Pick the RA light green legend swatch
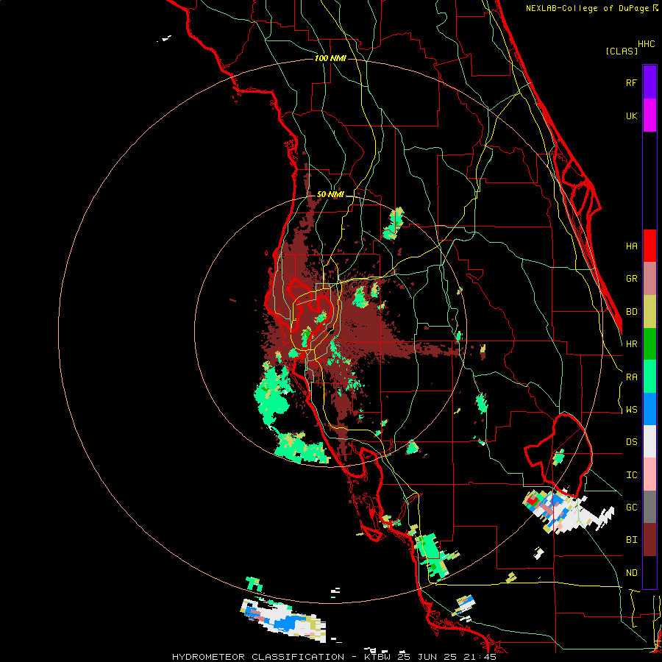Viewport: 662px width, 662px height. click(649, 377)
